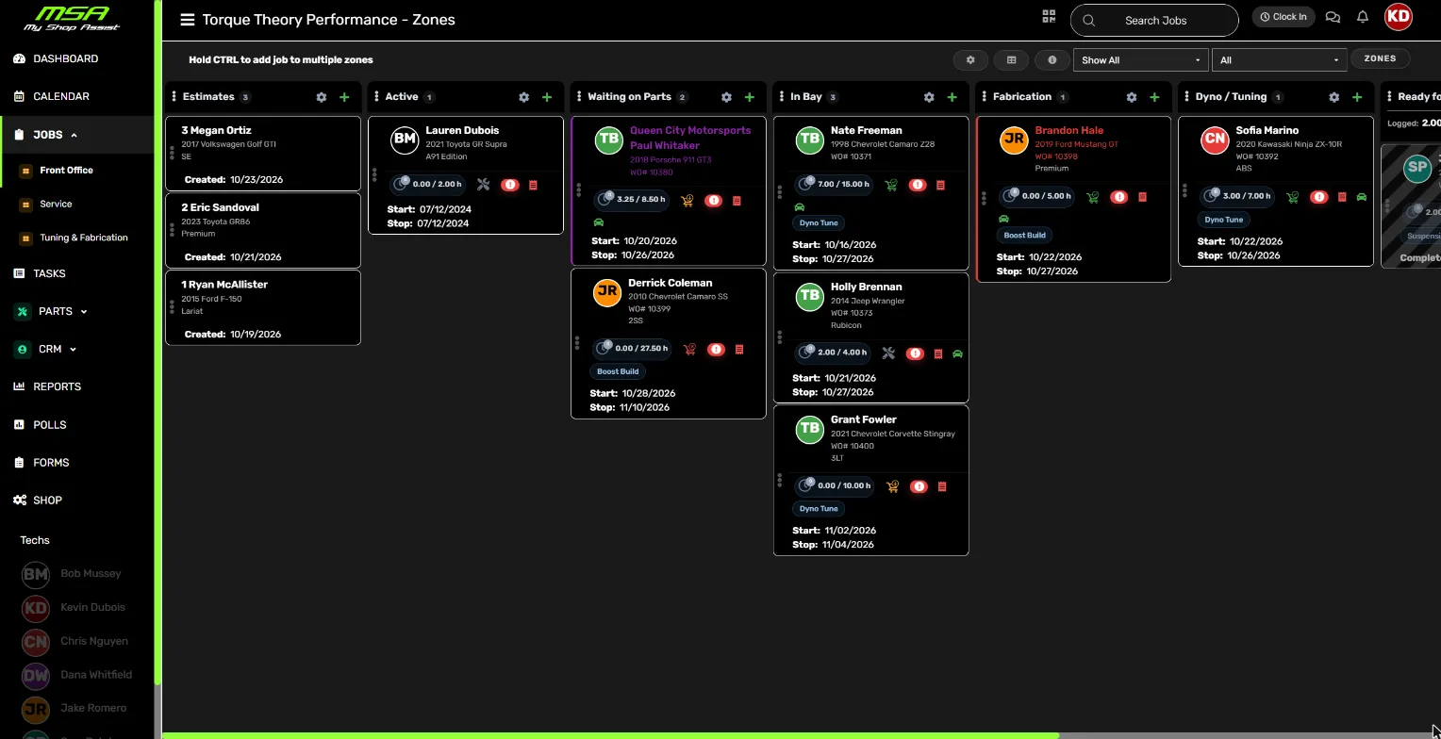
Task: Select Tuning & Fabrication under Jobs
Action: click(84, 238)
